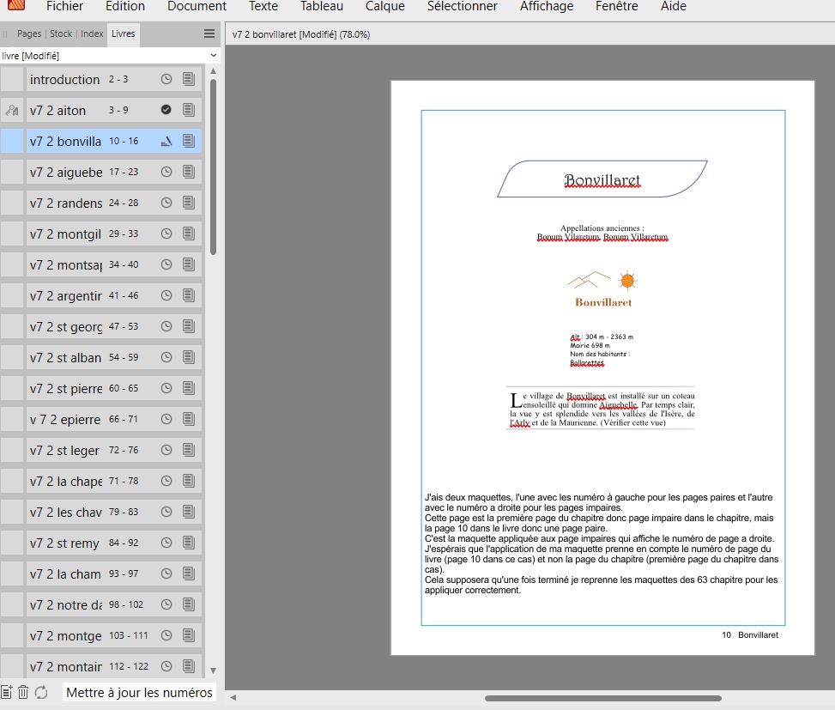The image size is (835, 710).
Task: Click the add chapter icon at panel bottom
Action: tap(6, 692)
